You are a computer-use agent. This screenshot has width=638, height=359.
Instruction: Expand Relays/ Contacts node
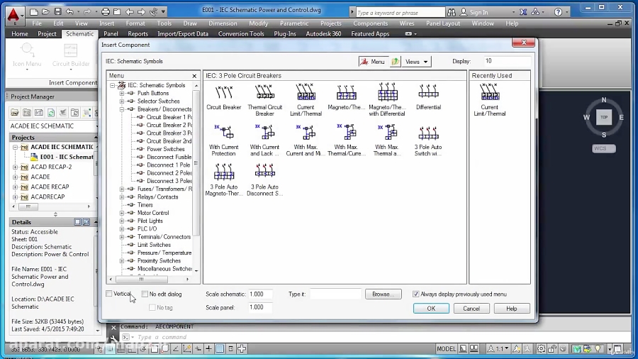pos(122,197)
